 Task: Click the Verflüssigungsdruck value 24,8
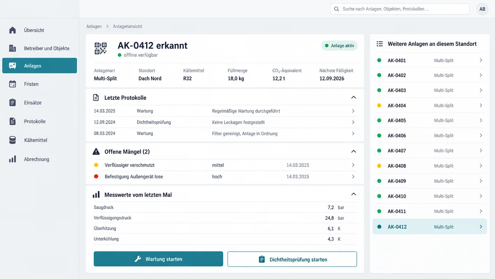point(329,218)
